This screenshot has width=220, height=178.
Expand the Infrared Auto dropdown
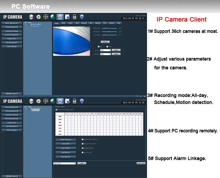[106, 54]
